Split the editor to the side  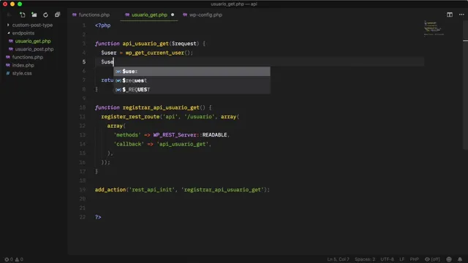coord(450,15)
